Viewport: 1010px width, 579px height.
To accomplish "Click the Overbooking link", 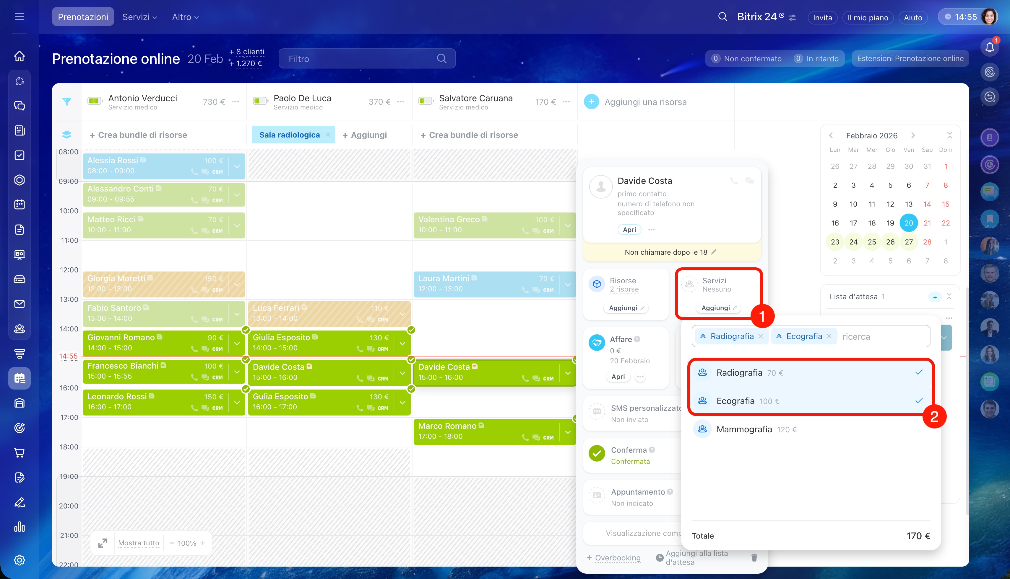I will 618,557.
